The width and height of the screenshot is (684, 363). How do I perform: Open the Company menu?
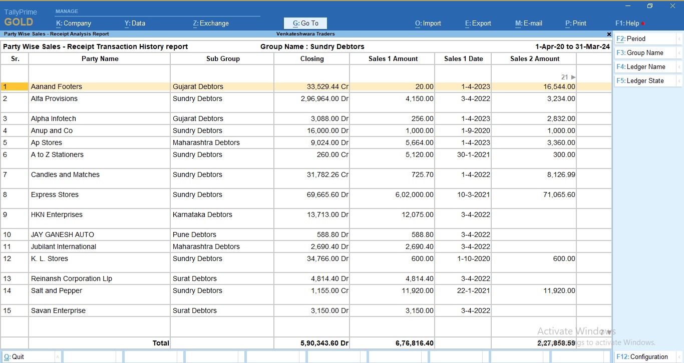tap(74, 23)
